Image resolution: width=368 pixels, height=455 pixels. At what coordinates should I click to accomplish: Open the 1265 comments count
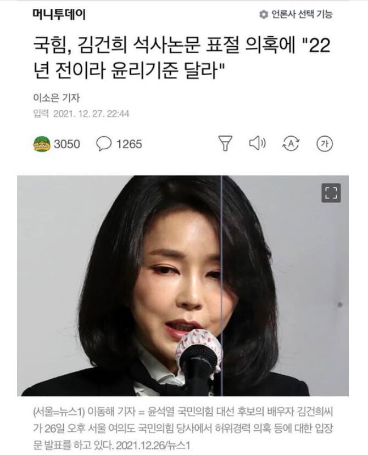point(129,144)
